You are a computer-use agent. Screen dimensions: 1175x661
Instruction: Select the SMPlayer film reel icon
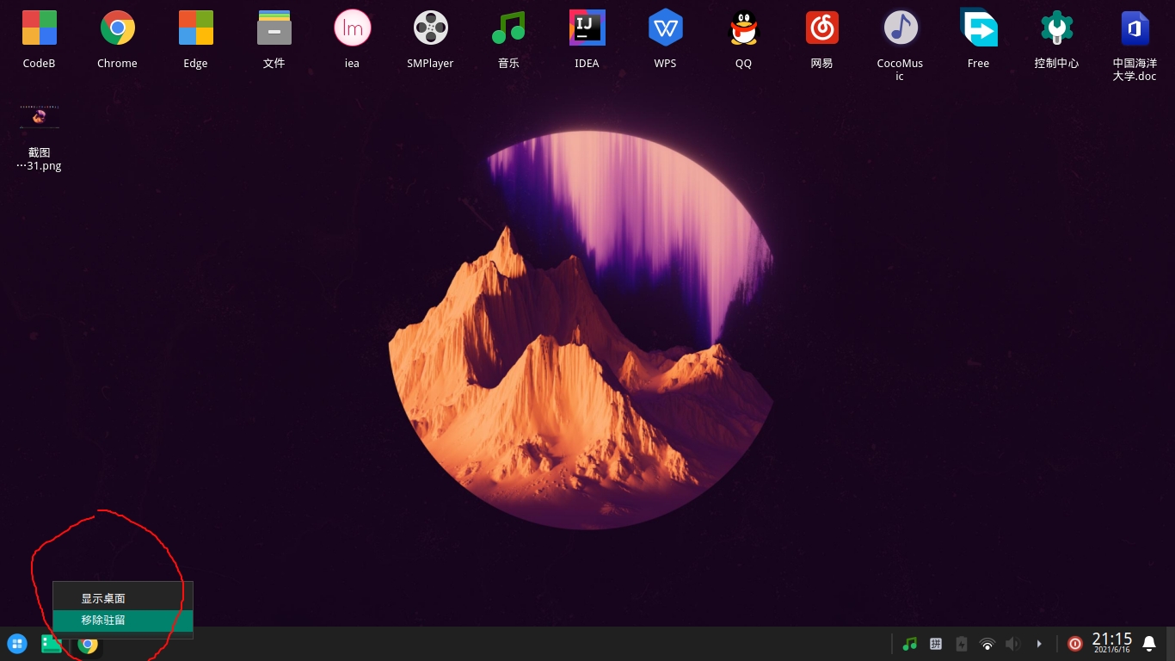[430, 28]
